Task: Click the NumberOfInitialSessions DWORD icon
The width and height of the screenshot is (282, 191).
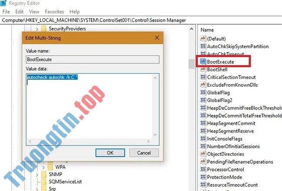Action: pos(203,146)
